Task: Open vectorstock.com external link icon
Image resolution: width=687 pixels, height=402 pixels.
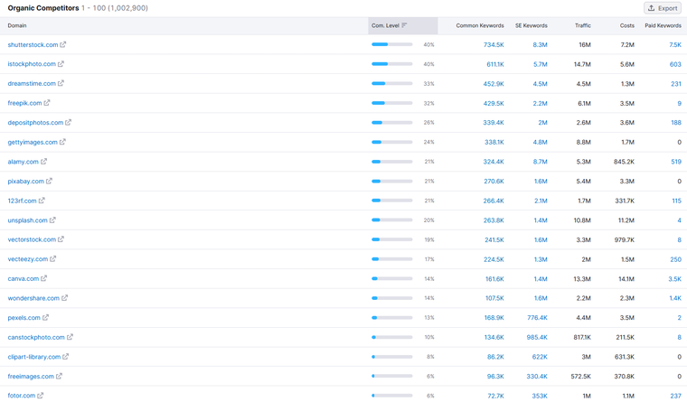Action: (x=61, y=239)
